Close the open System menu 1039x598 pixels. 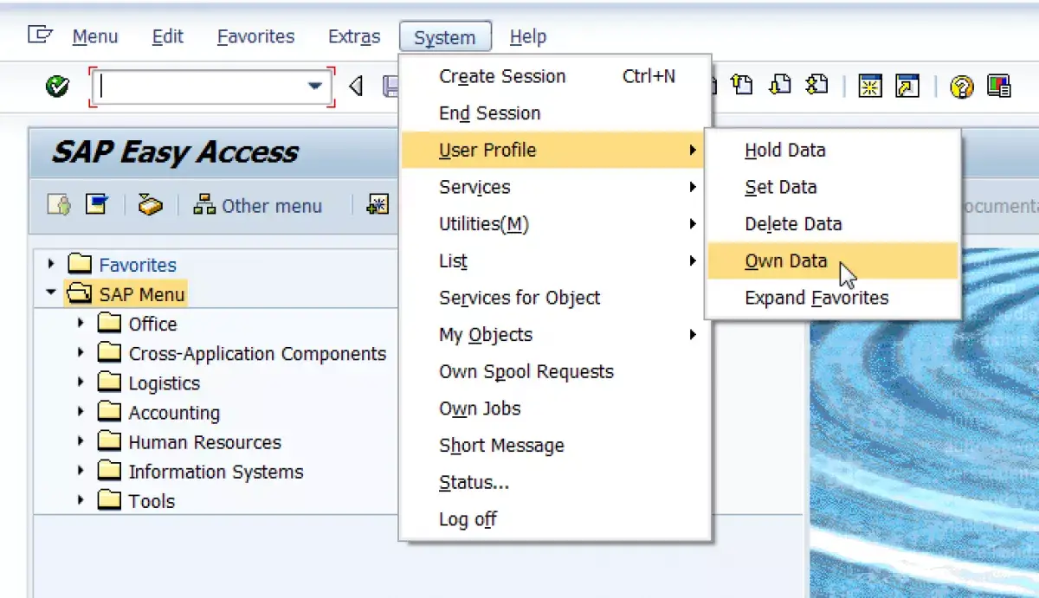coord(445,37)
